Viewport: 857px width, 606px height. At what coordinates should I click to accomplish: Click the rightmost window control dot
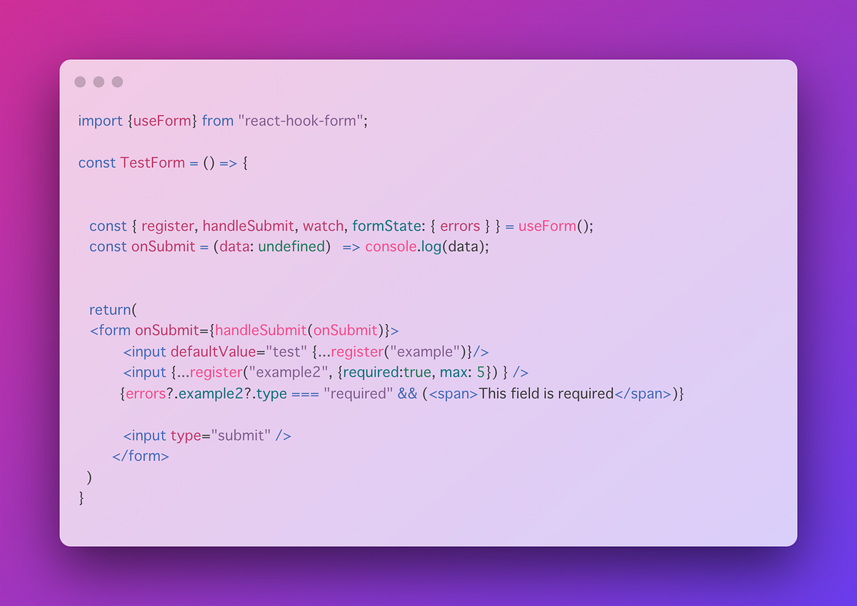click(119, 81)
